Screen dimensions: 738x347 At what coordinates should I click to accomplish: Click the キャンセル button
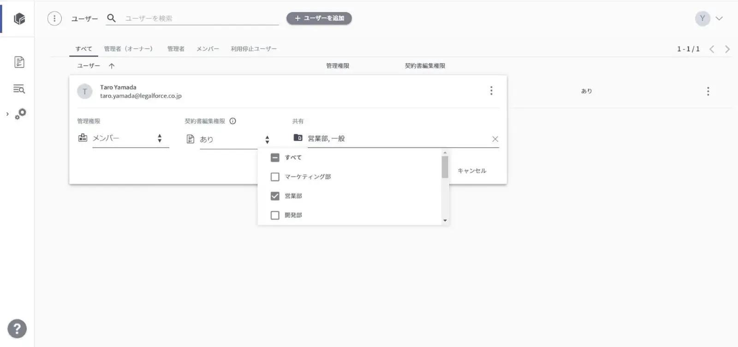pos(471,171)
